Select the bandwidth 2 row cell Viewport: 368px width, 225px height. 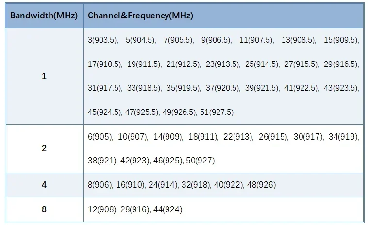pos(44,148)
